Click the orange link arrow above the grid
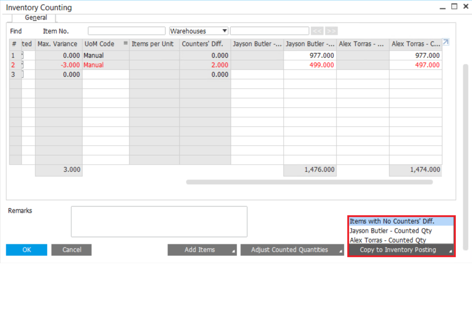The width and height of the screenshot is (472, 312). pos(445,42)
